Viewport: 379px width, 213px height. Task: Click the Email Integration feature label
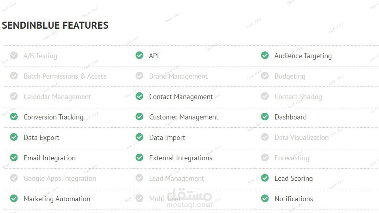(x=49, y=158)
